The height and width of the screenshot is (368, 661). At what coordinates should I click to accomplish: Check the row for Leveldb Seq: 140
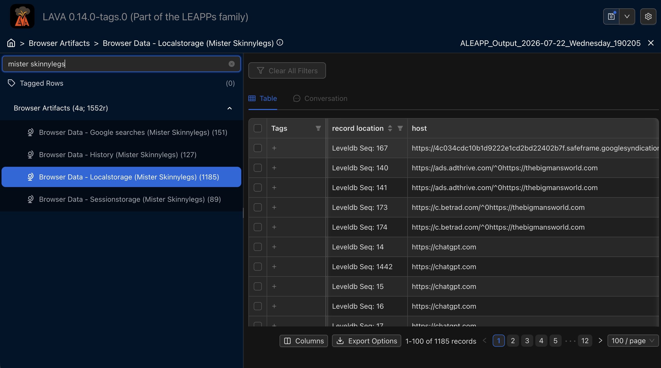(x=258, y=168)
